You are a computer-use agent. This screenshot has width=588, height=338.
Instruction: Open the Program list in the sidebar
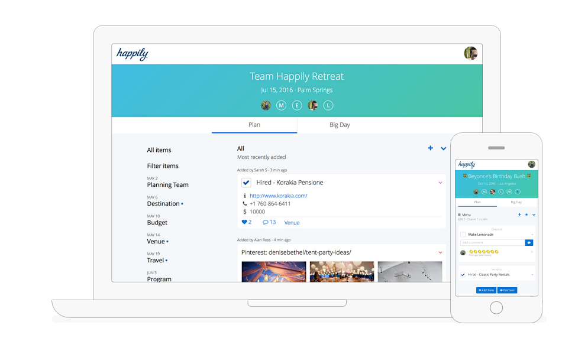pos(159,279)
